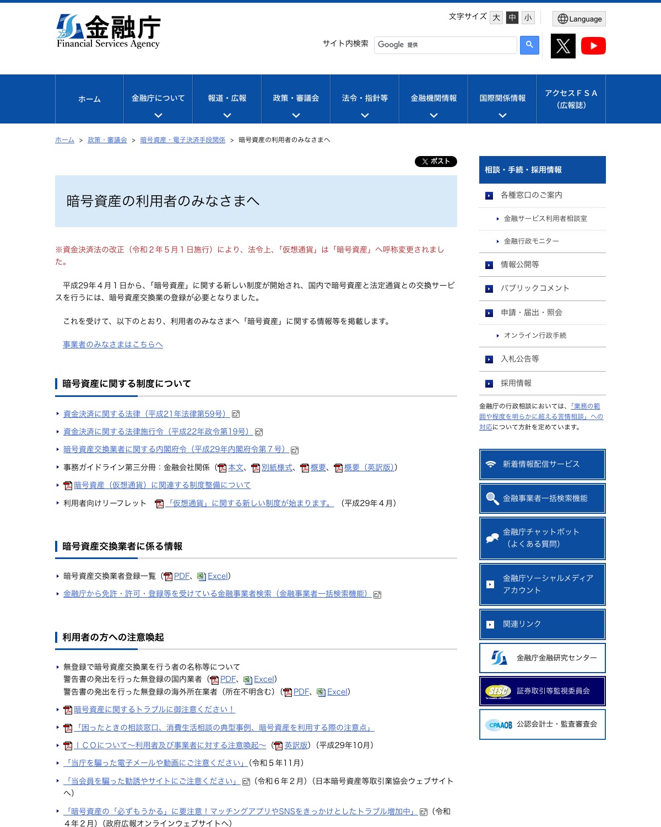Go to ホーム in main navigation

coord(89,99)
